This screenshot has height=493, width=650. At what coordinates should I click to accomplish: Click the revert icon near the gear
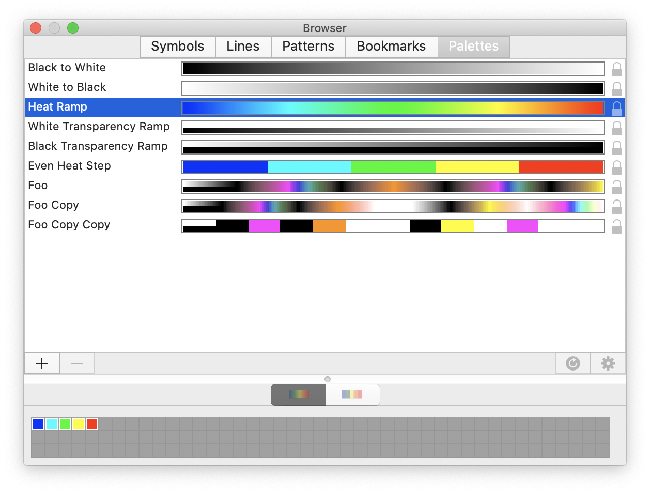pyautogui.click(x=572, y=363)
